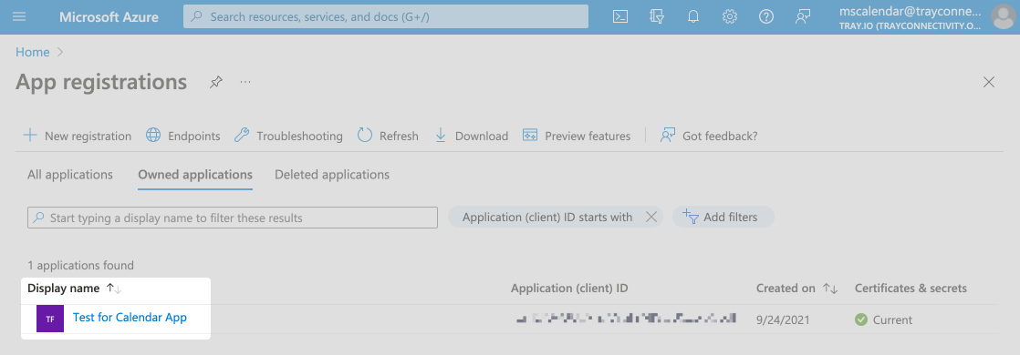Pin App registrations to the dashboard

coord(216,83)
